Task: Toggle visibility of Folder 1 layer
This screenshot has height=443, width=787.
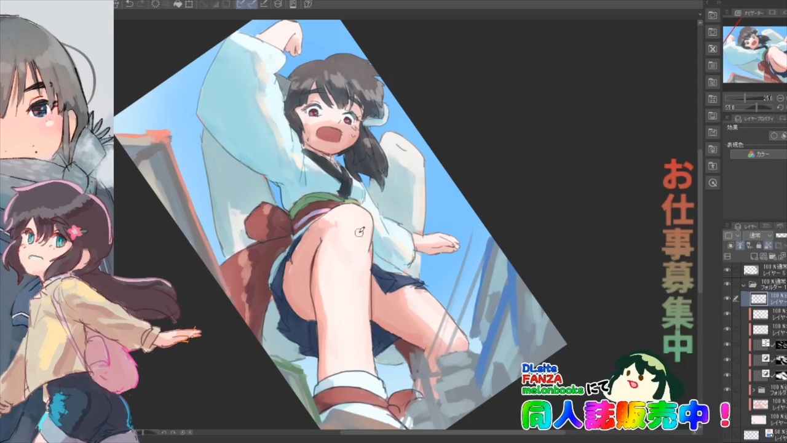Action: [727, 284]
